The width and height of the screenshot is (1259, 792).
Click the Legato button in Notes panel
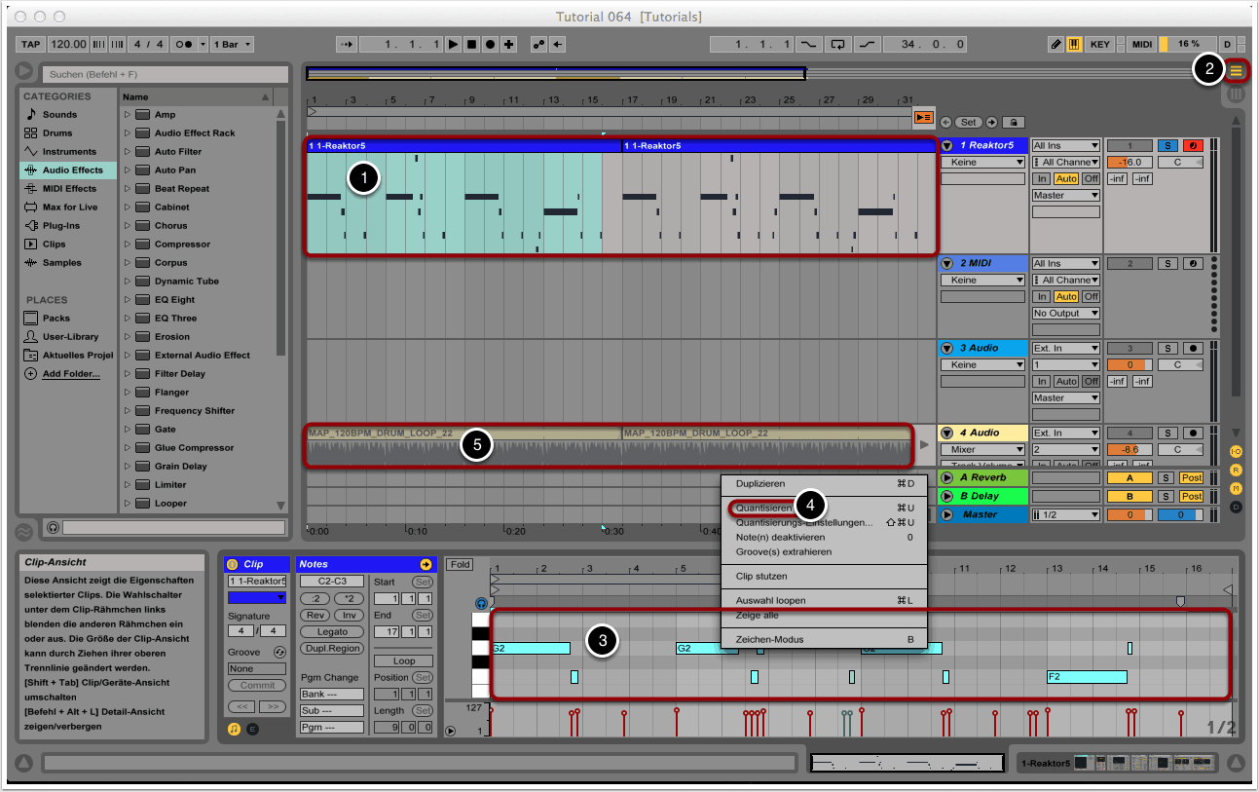point(331,632)
